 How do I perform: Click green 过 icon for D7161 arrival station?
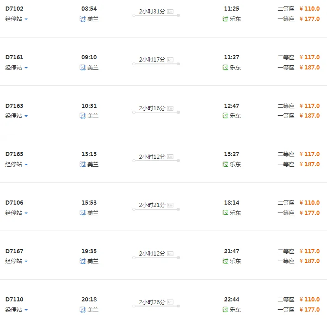point(225,68)
